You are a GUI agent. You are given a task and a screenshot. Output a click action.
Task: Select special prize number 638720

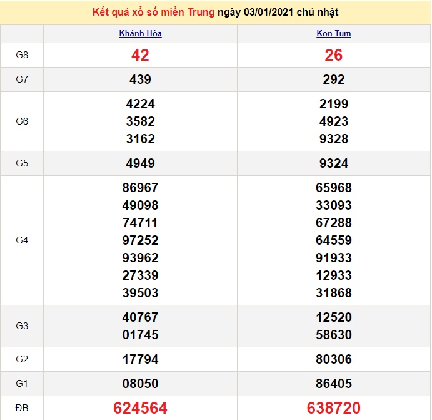point(333,409)
